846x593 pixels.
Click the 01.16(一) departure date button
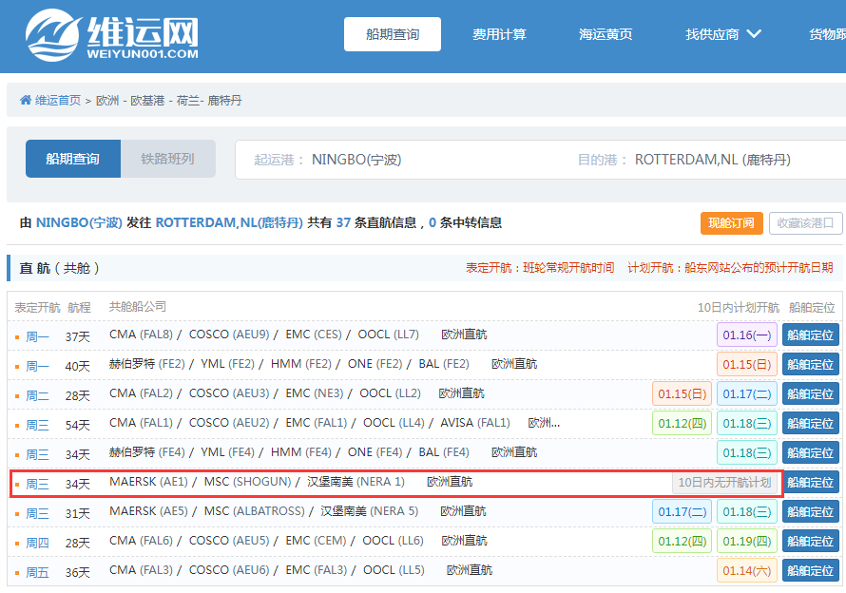tap(745, 335)
